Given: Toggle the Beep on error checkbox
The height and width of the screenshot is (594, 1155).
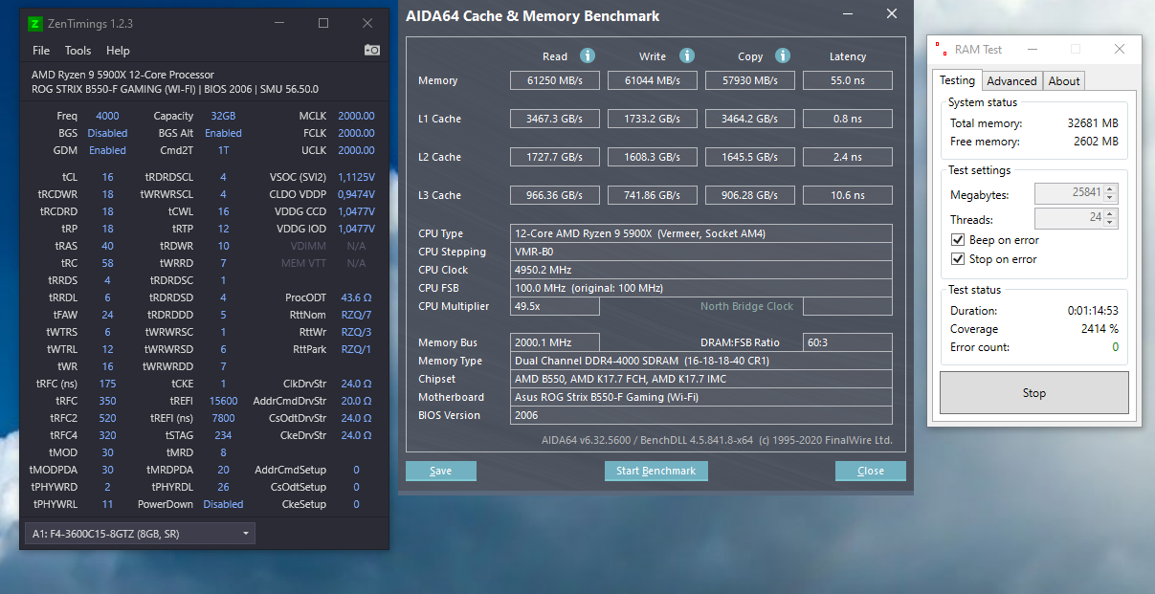Looking at the screenshot, I should coord(958,240).
